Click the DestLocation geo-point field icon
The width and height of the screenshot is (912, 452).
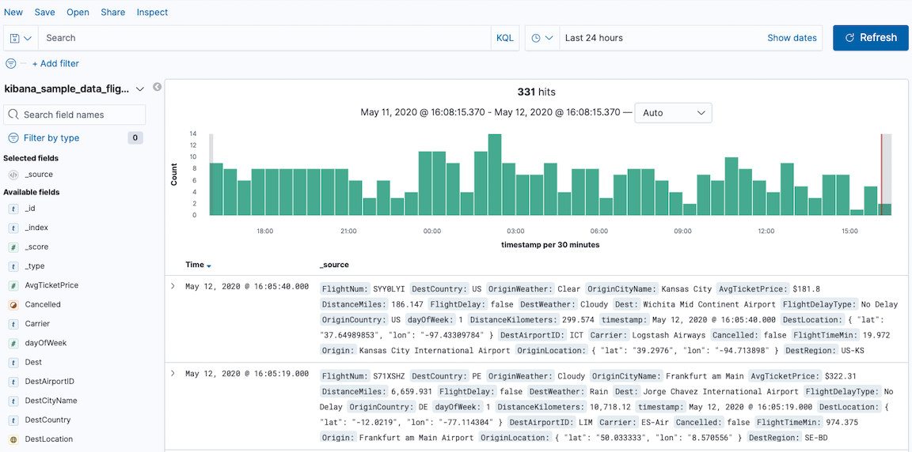[13, 439]
